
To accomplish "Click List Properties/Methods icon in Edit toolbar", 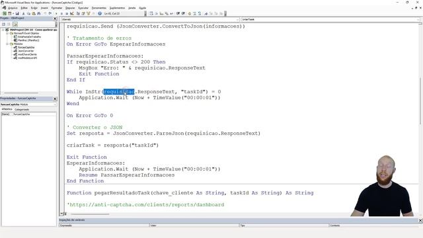I will click(x=151, y=13).
